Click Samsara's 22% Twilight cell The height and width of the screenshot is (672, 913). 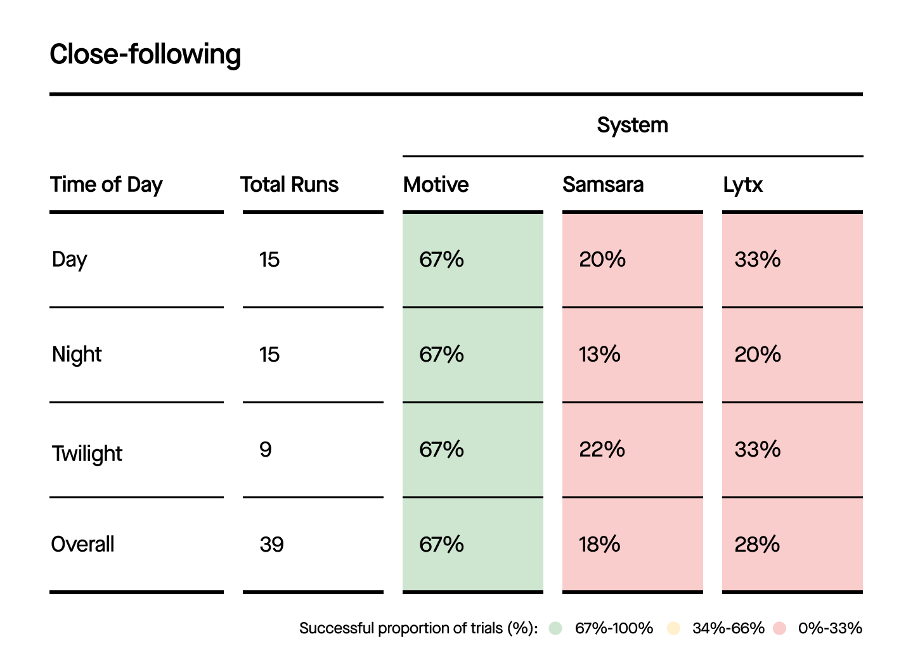click(632, 450)
